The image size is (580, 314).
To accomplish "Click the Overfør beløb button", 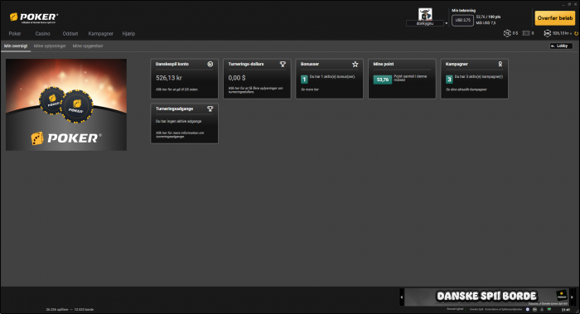I will [x=555, y=17].
